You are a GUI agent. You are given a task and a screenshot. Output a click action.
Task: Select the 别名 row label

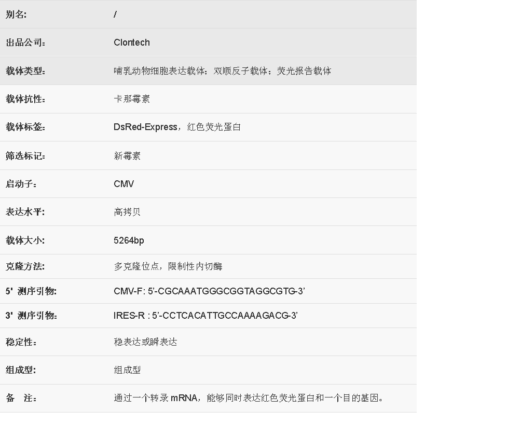[x=16, y=15]
